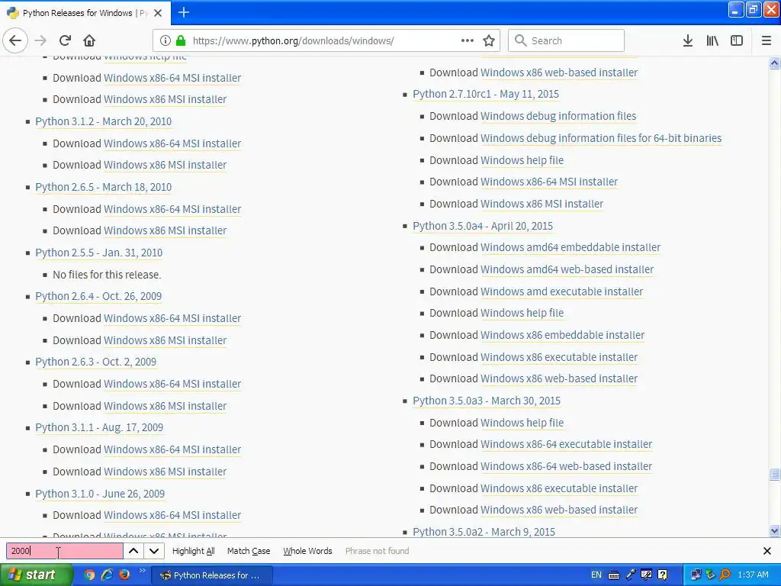The image size is (781, 586).
Task: Click the forward navigation arrow
Action: pyautogui.click(x=40, y=40)
